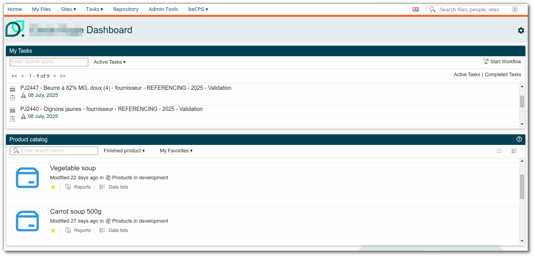Click the beCPG leaf logo
Screen dimensions: 534x257
[15, 29]
